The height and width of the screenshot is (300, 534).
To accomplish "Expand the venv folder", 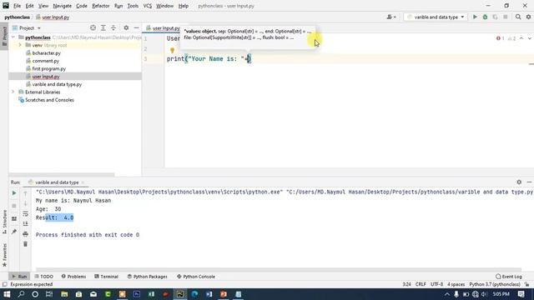I will click(20, 45).
